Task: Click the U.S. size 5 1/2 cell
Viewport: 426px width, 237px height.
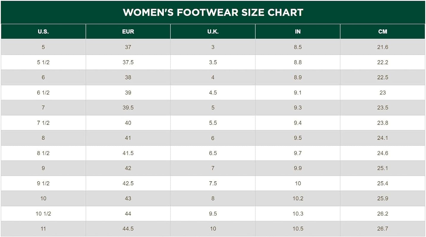Action: (43, 62)
